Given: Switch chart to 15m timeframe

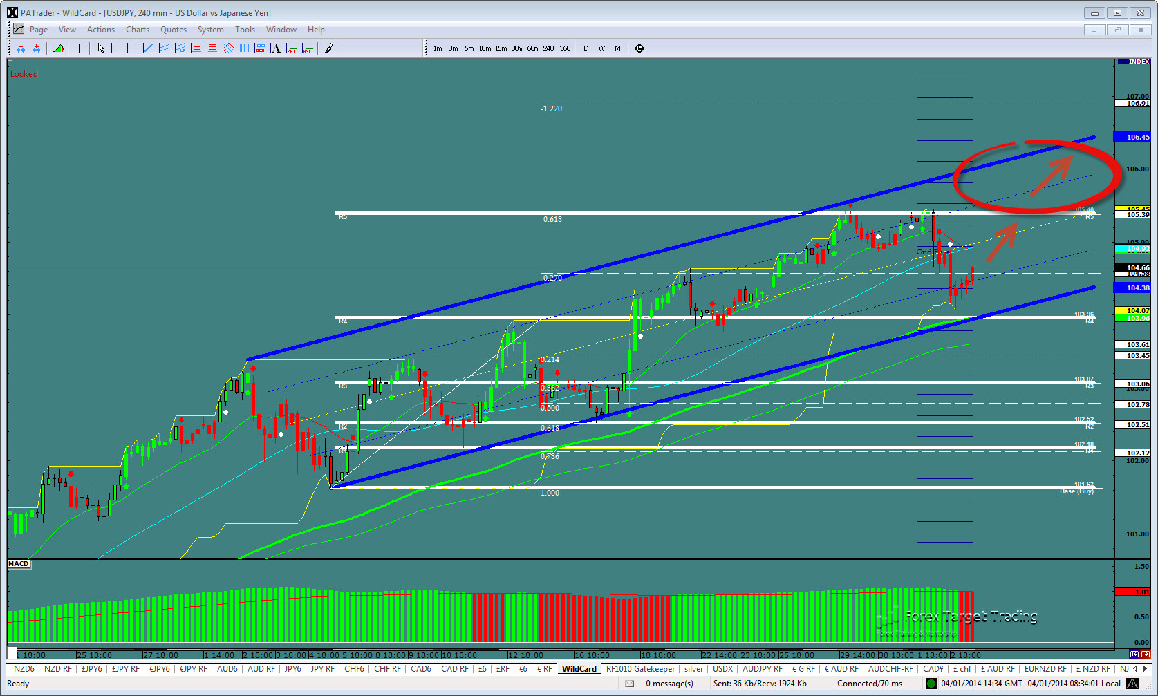Looking at the screenshot, I should point(501,48).
